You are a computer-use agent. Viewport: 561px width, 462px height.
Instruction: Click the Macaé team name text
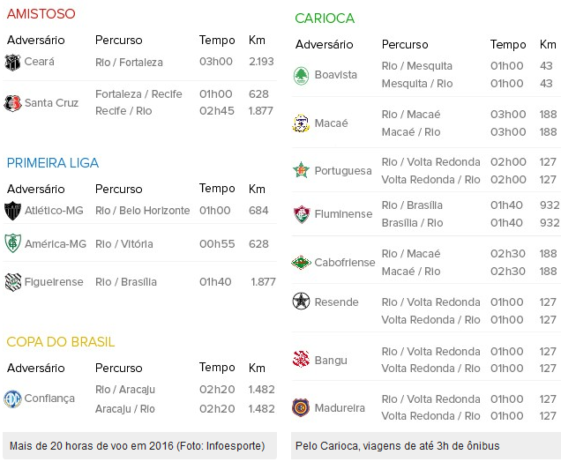[331, 123]
